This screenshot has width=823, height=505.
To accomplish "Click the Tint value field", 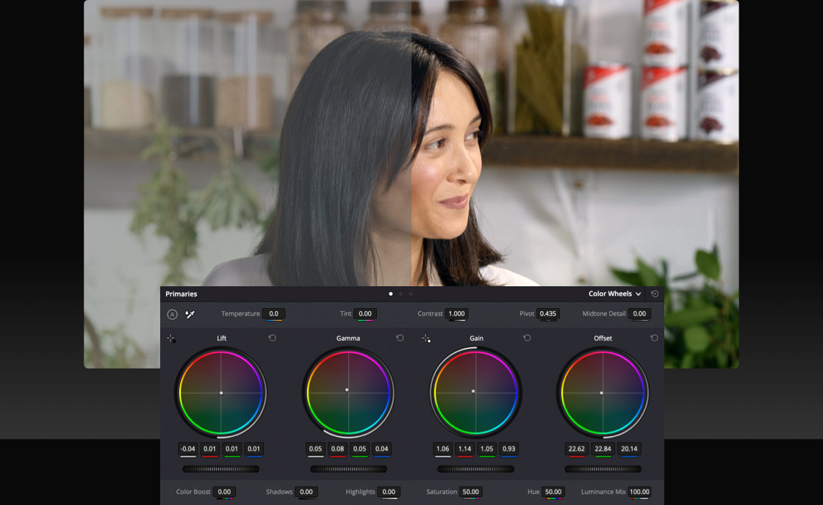I will pos(364,313).
